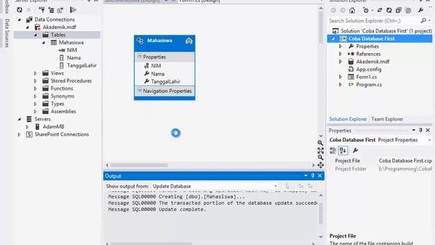The image size is (435, 245).
Task: Collapse the Akademik.mdf connection node
Action: [x=27, y=27]
